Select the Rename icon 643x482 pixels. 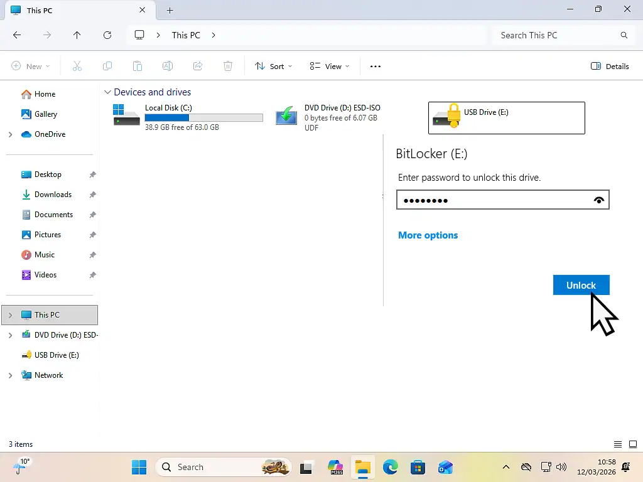(x=168, y=66)
